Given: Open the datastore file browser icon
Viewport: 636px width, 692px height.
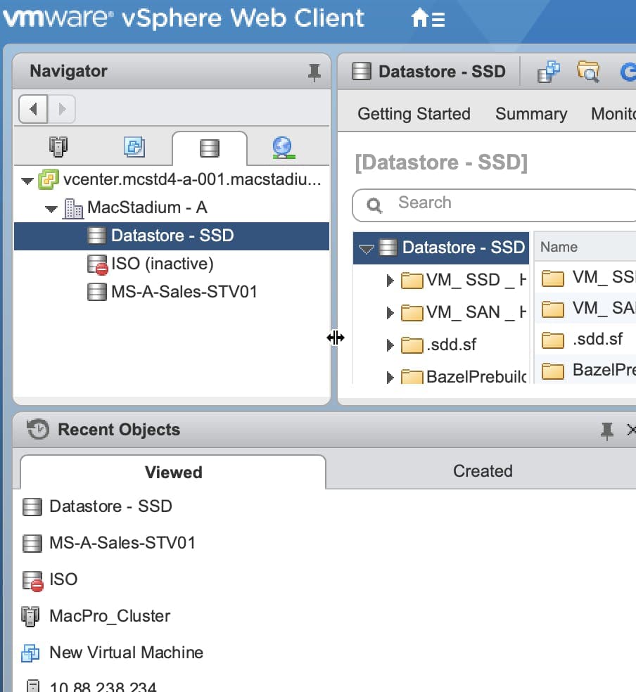Looking at the screenshot, I should click(x=590, y=70).
